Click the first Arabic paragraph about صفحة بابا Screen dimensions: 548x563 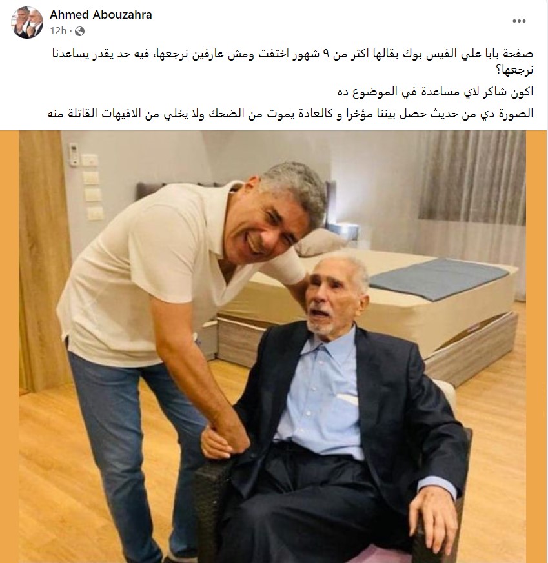click(292, 62)
